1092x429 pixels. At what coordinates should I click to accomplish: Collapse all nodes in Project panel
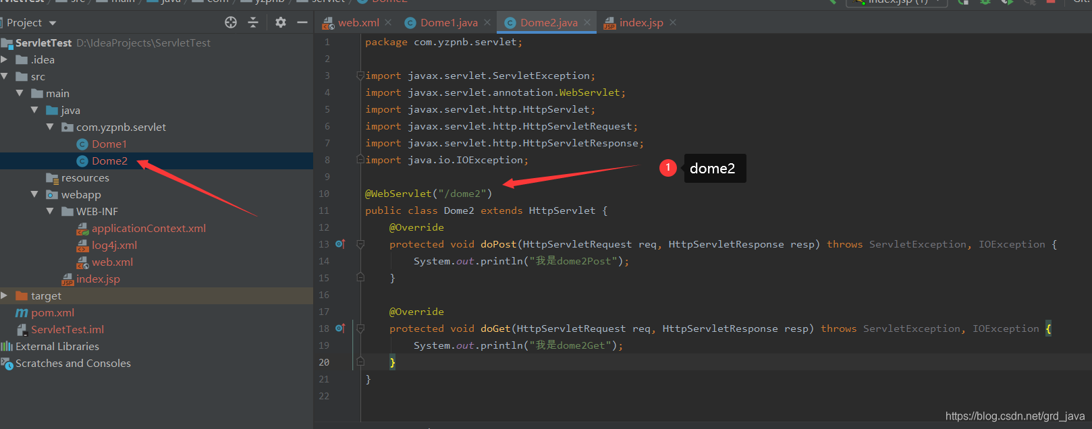coord(253,22)
